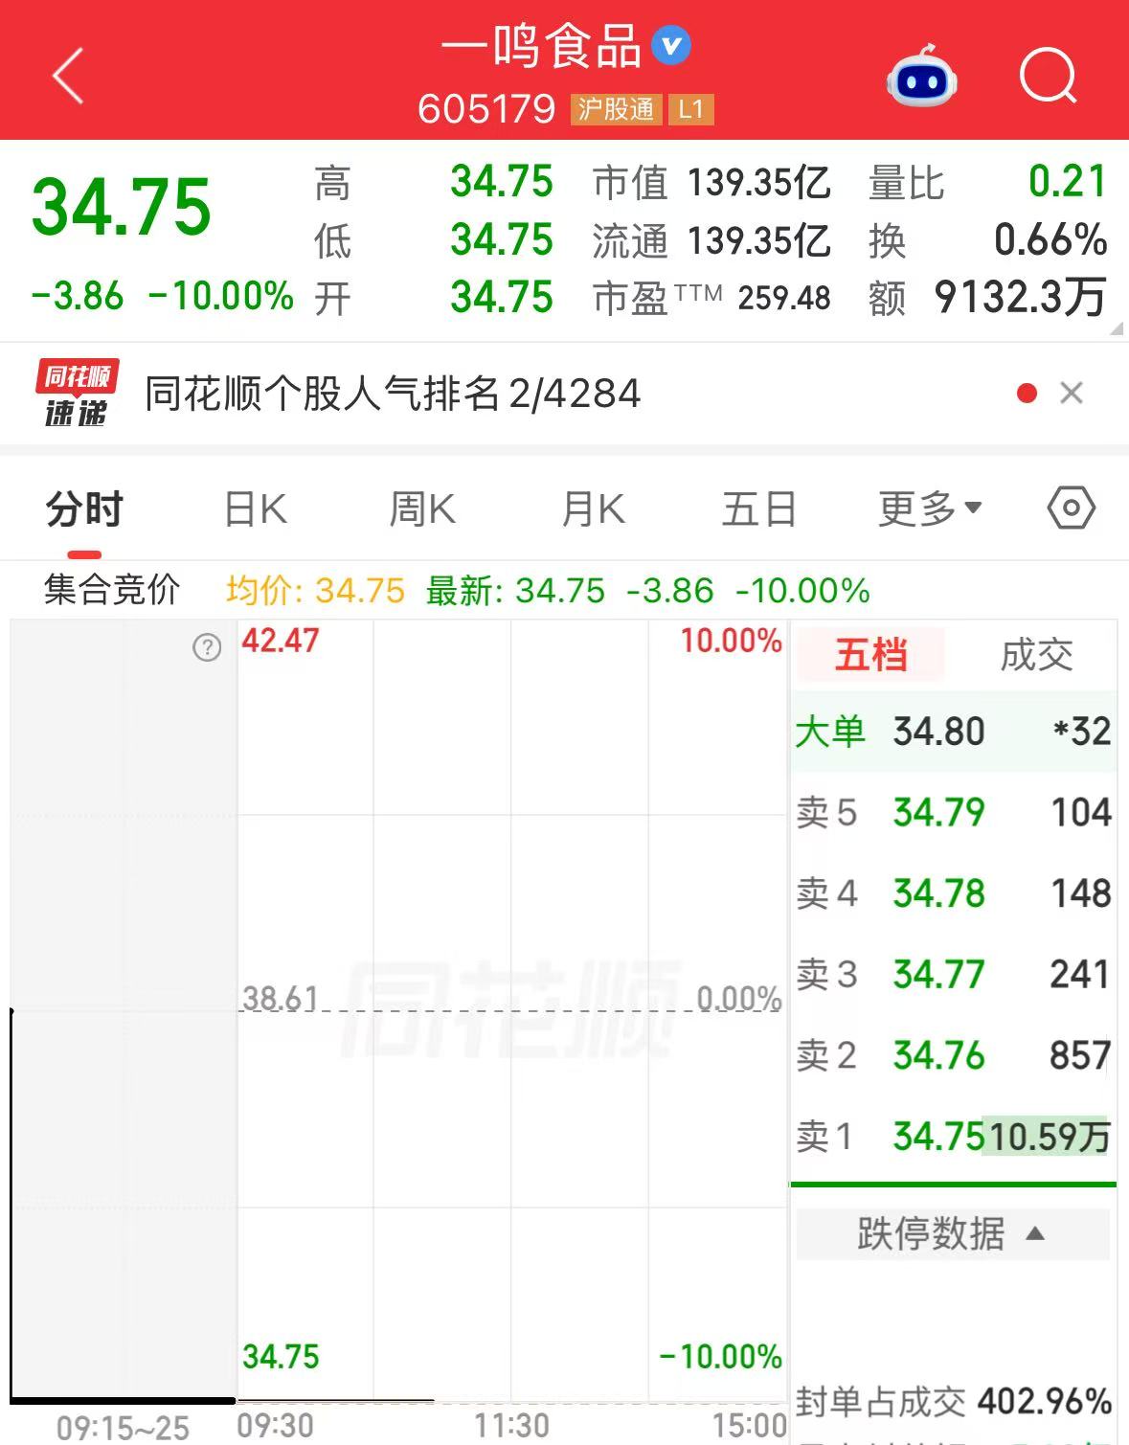Tap the 09:15~25 call auction chart area
The width and height of the screenshot is (1129, 1445).
pyautogui.click(x=123, y=1010)
